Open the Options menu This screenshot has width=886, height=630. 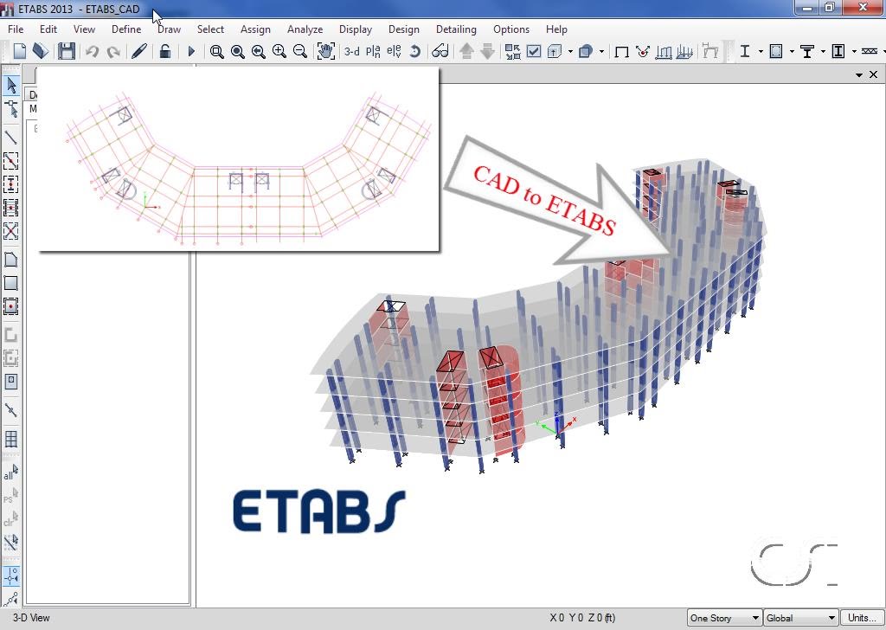coord(511,29)
